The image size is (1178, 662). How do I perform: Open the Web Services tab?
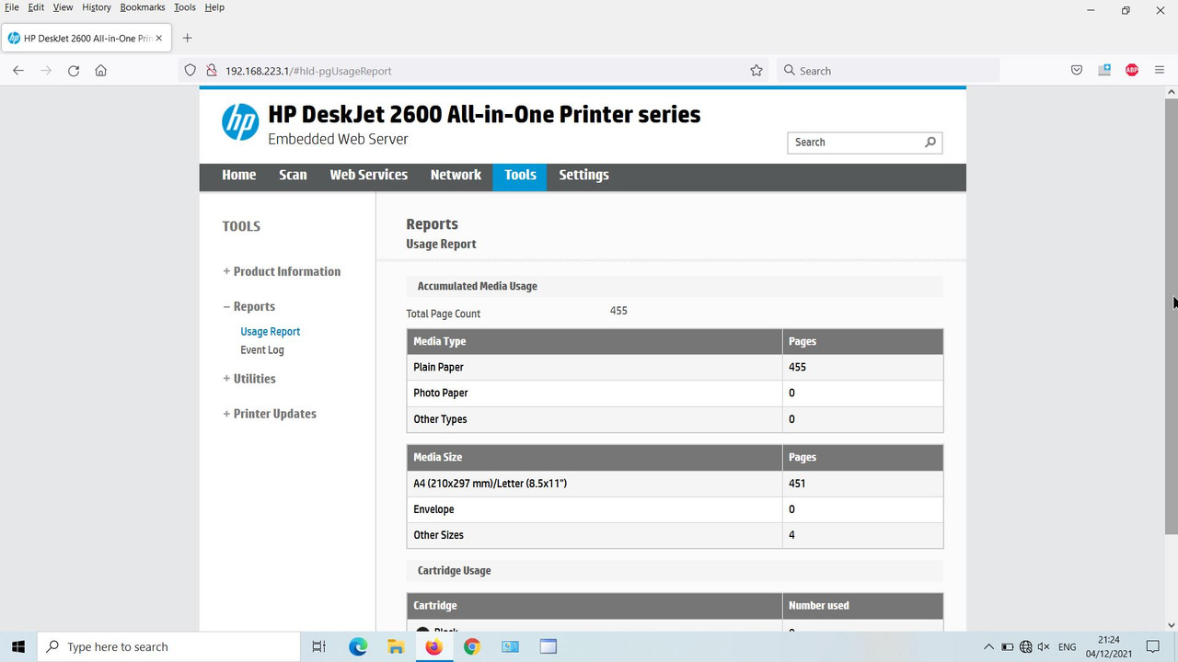(x=368, y=175)
